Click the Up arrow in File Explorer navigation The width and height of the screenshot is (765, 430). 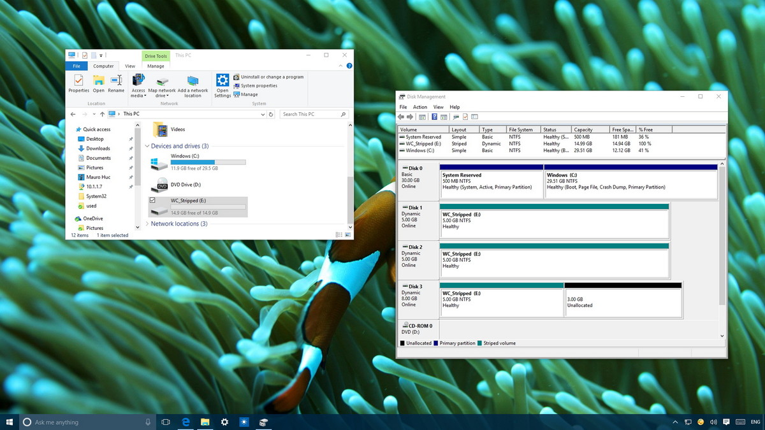pos(102,114)
